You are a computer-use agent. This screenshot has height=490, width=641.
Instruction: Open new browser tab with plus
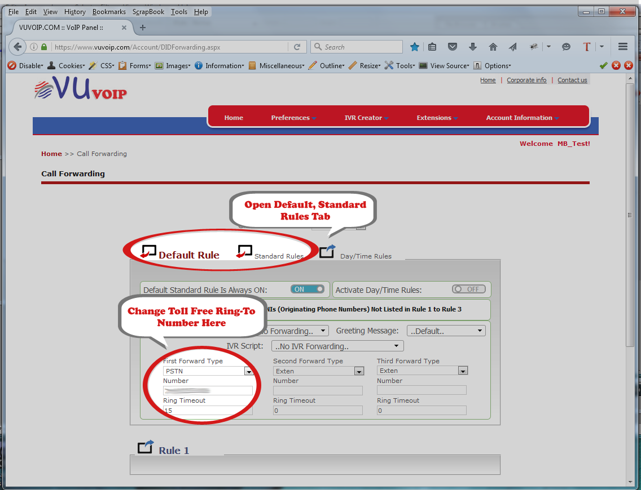tap(143, 28)
